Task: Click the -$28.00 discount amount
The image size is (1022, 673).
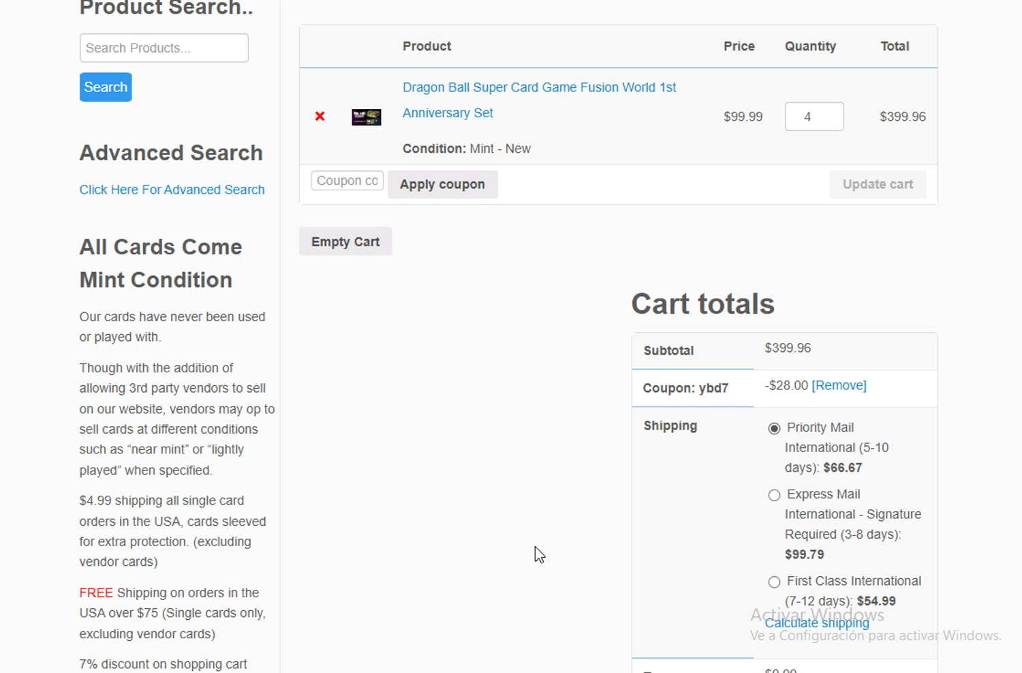Action: (786, 385)
